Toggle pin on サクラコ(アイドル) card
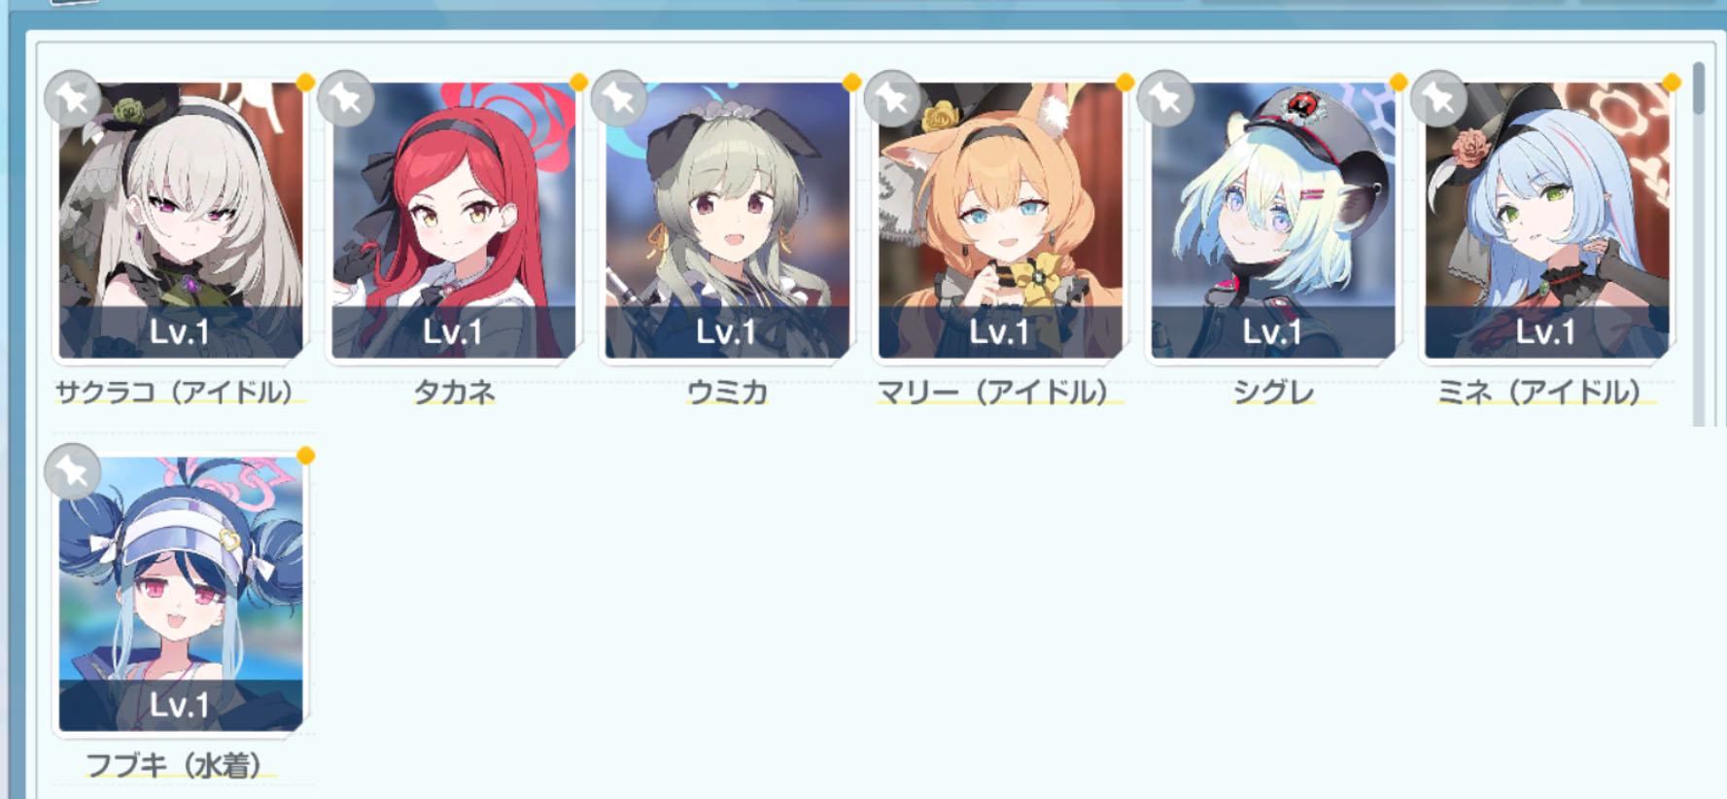 73,98
